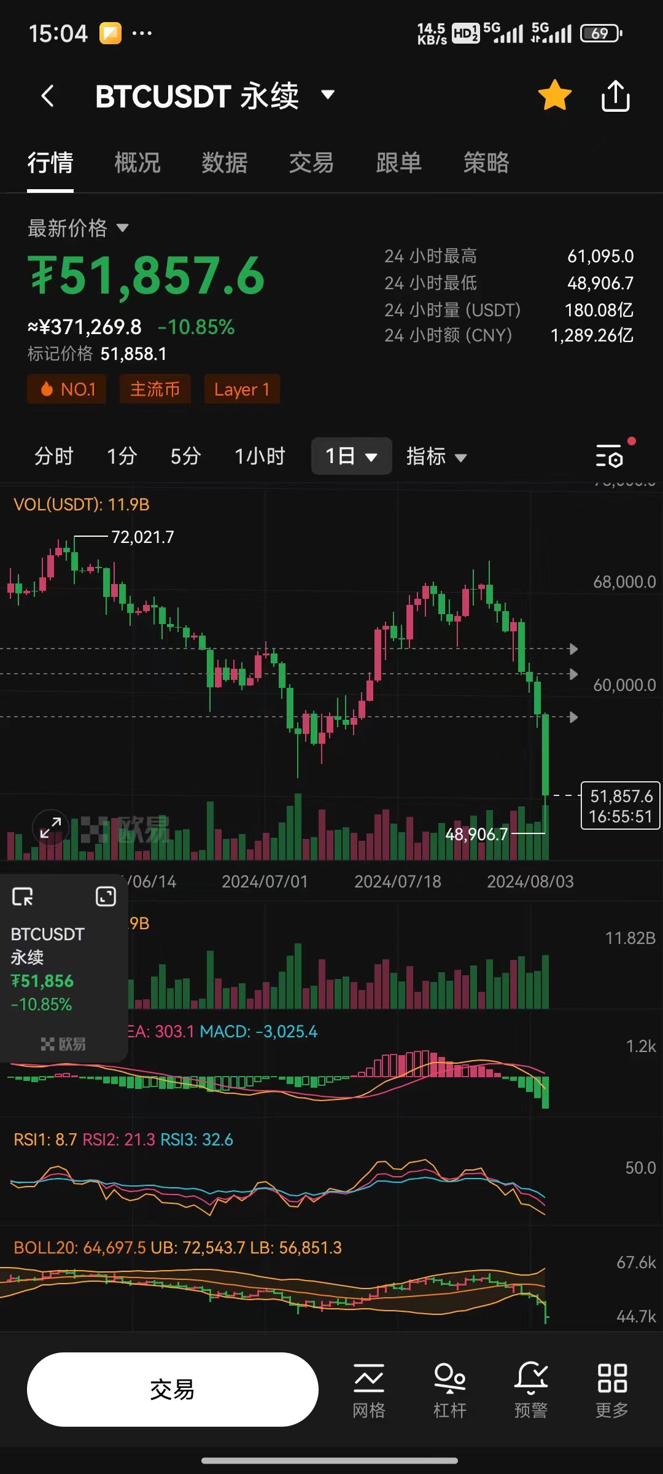663x1474 pixels.
Task: Set a price alert via 预警 icon
Action: 531,1390
